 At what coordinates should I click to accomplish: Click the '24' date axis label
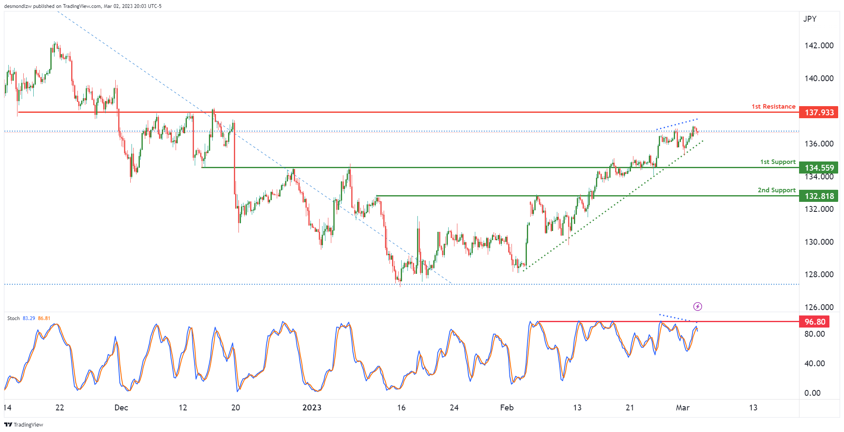[x=454, y=407]
